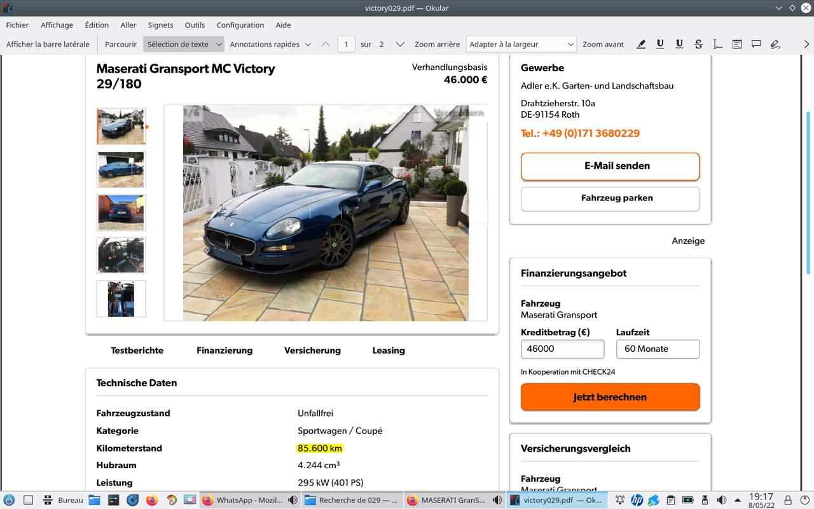Screen dimensions: 814x509
Task: Click the fourth interior thumbnail
Action: (121, 255)
